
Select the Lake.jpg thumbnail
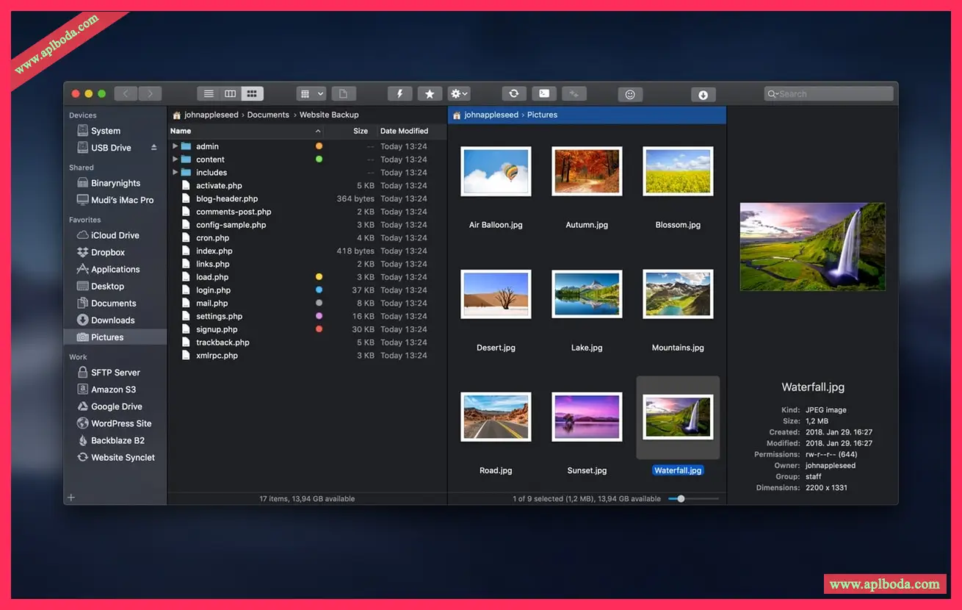coord(587,294)
